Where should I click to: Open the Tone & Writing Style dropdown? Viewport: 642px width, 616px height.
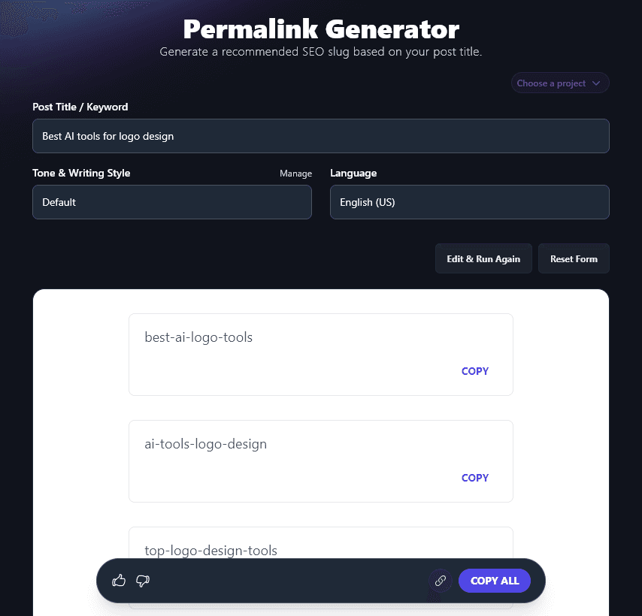(x=171, y=202)
